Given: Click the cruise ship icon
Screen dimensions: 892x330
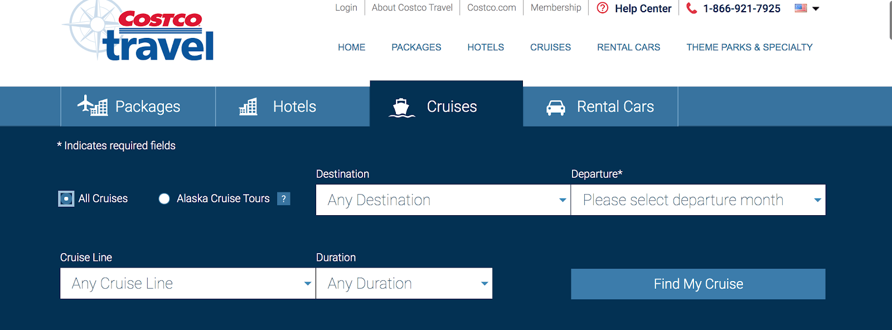Looking at the screenshot, I should (401, 107).
